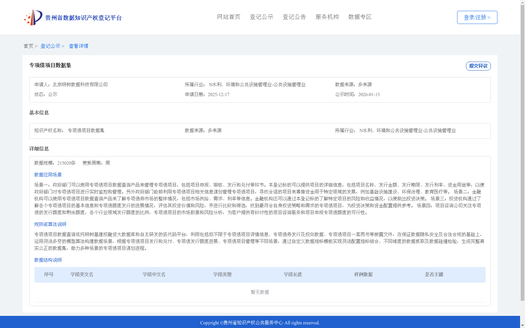Image resolution: width=525 pixels, height=328 pixels.
Task: Click footer copyright 贵州省知识产权公共服务中心
Action: 253,323
